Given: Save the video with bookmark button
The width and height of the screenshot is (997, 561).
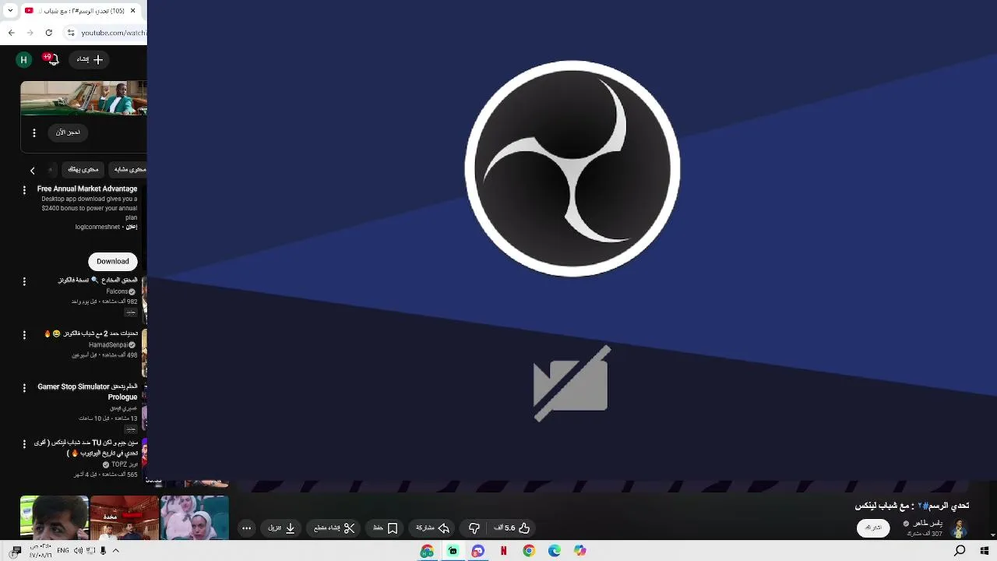Looking at the screenshot, I should click(x=386, y=528).
